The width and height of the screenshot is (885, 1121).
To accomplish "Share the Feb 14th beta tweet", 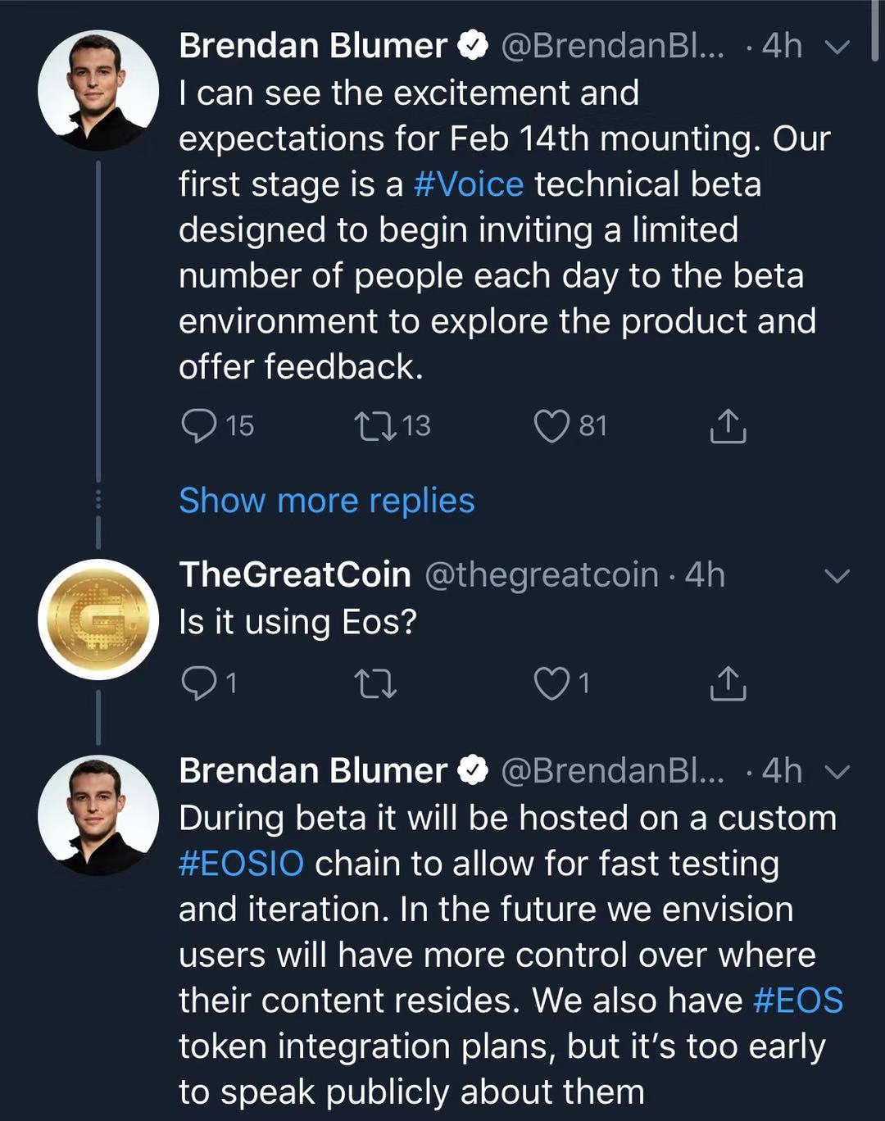I will click(x=728, y=426).
